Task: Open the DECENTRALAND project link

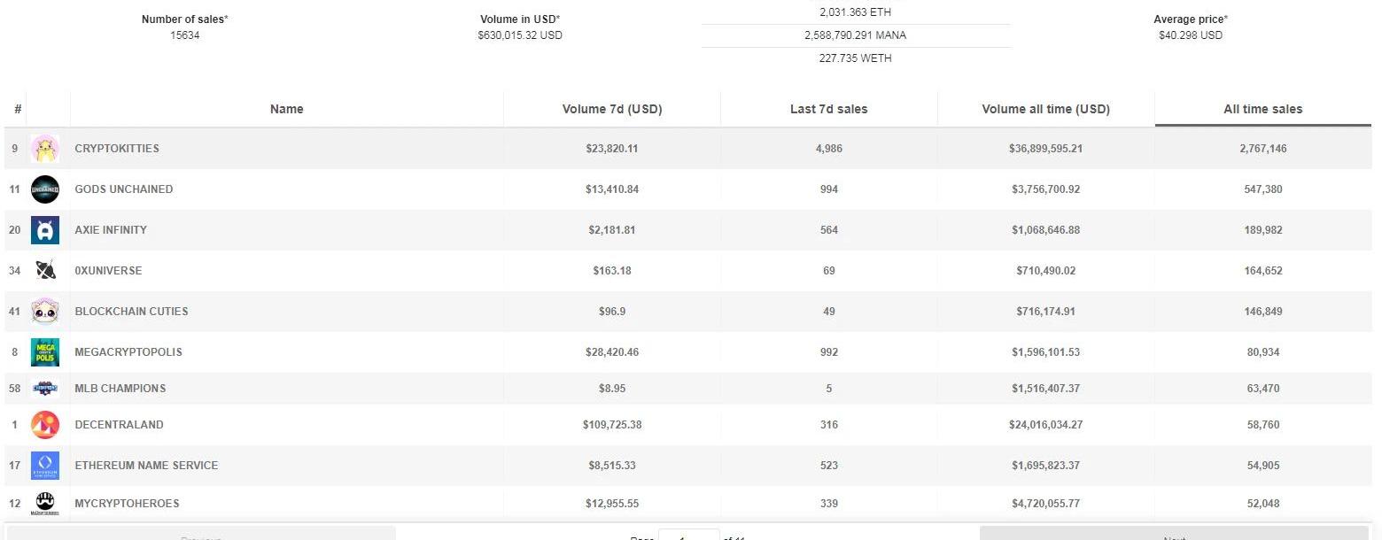Action: point(119,425)
